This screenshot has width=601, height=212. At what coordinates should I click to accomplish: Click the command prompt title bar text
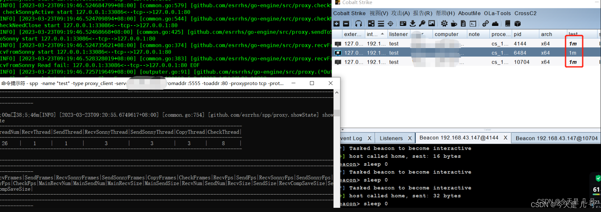(x=142, y=83)
